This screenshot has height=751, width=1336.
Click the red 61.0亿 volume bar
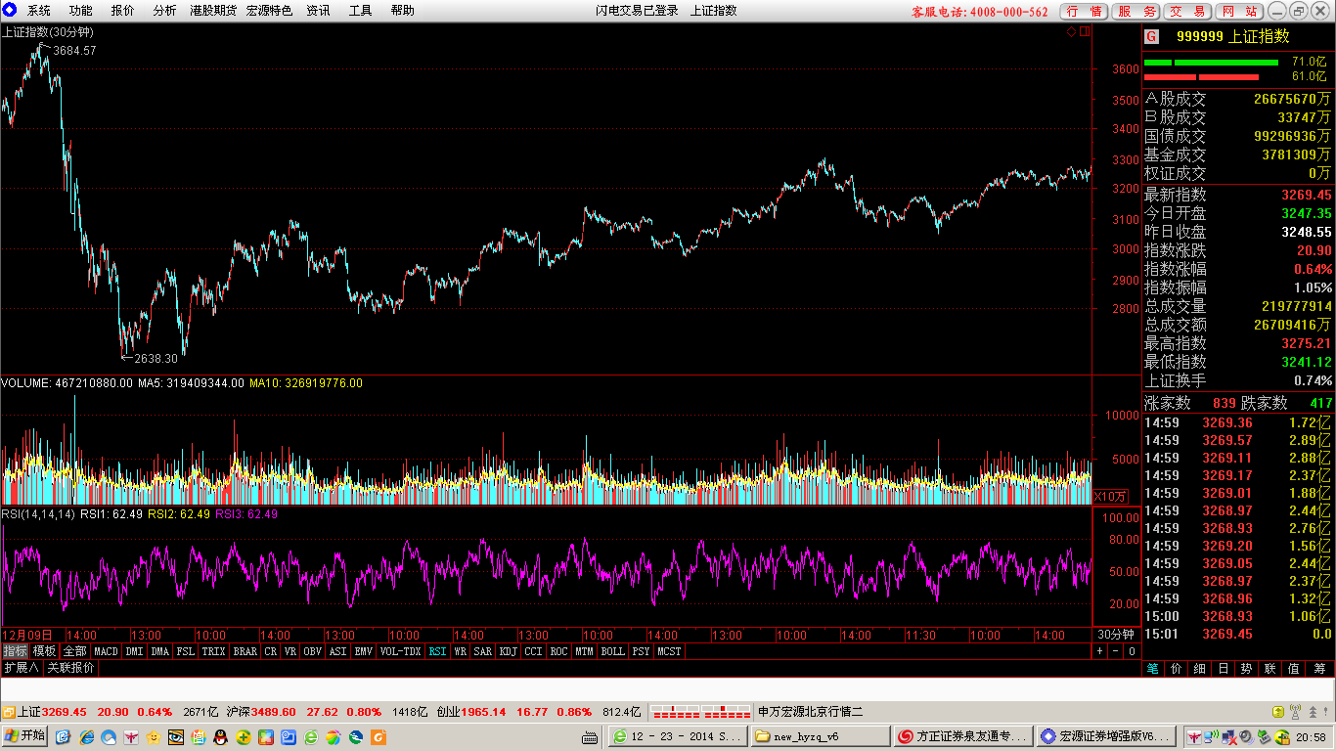1201,77
